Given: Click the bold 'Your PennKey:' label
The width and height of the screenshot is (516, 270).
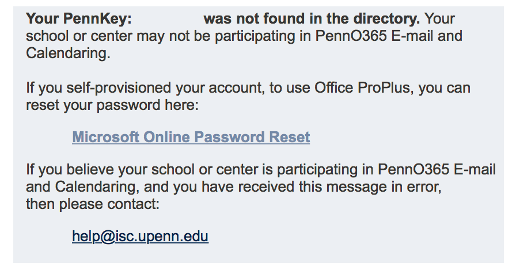Looking at the screenshot, I should 79,19.
